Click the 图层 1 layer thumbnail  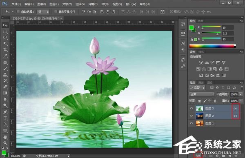click(200, 123)
